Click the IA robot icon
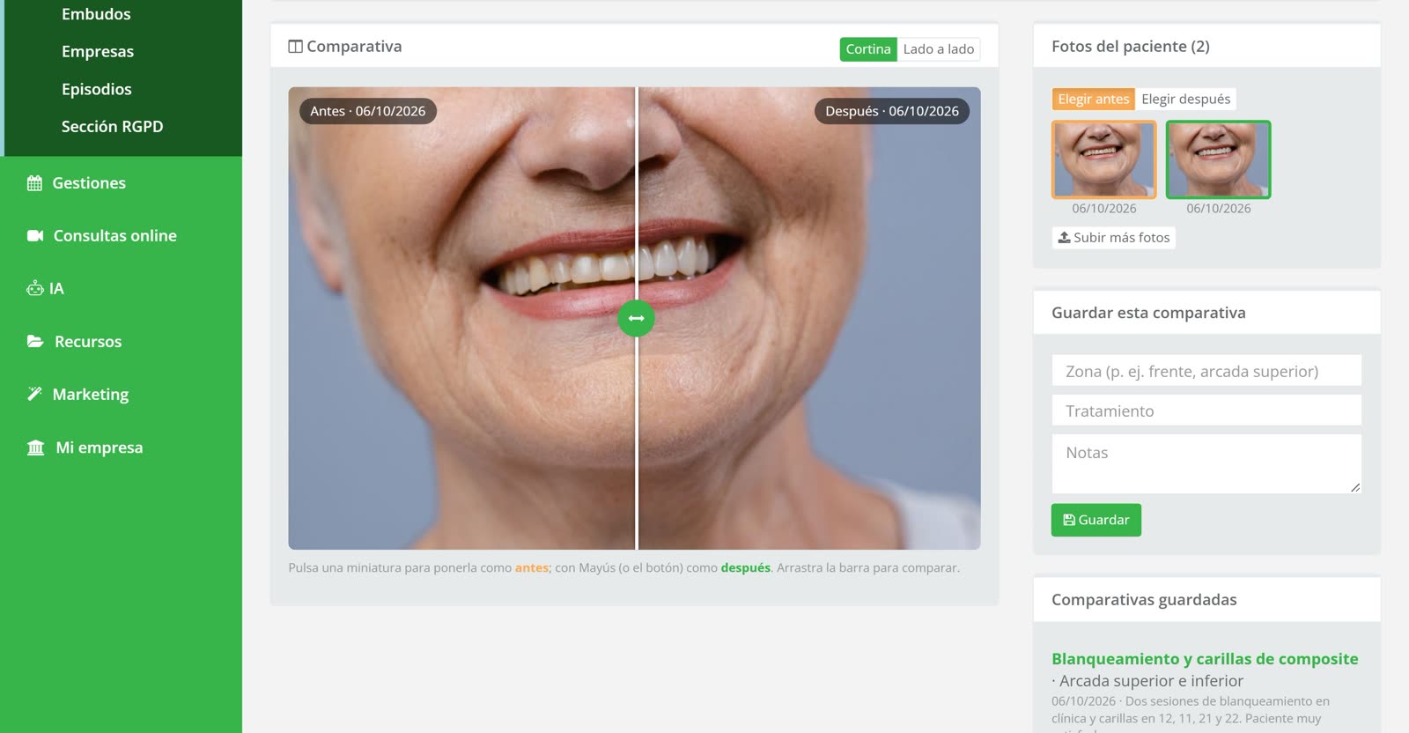Viewport: 1409px width, 733px height. (x=35, y=289)
